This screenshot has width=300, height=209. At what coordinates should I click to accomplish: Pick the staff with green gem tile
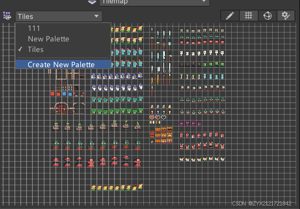click(x=170, y=79)
